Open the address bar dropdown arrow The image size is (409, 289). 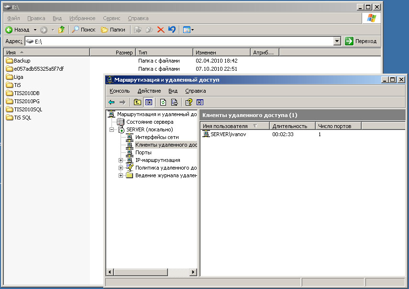coord(337,42)
